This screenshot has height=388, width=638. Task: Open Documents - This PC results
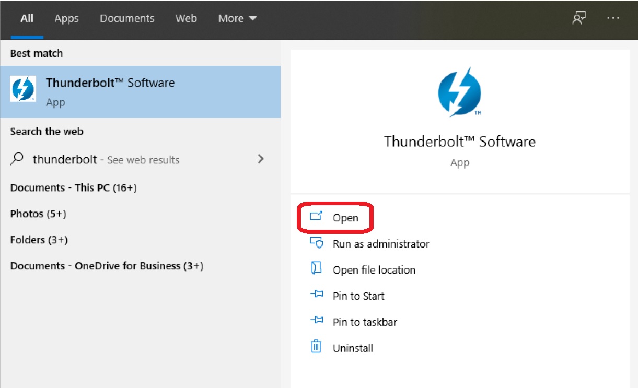(73, 187)
